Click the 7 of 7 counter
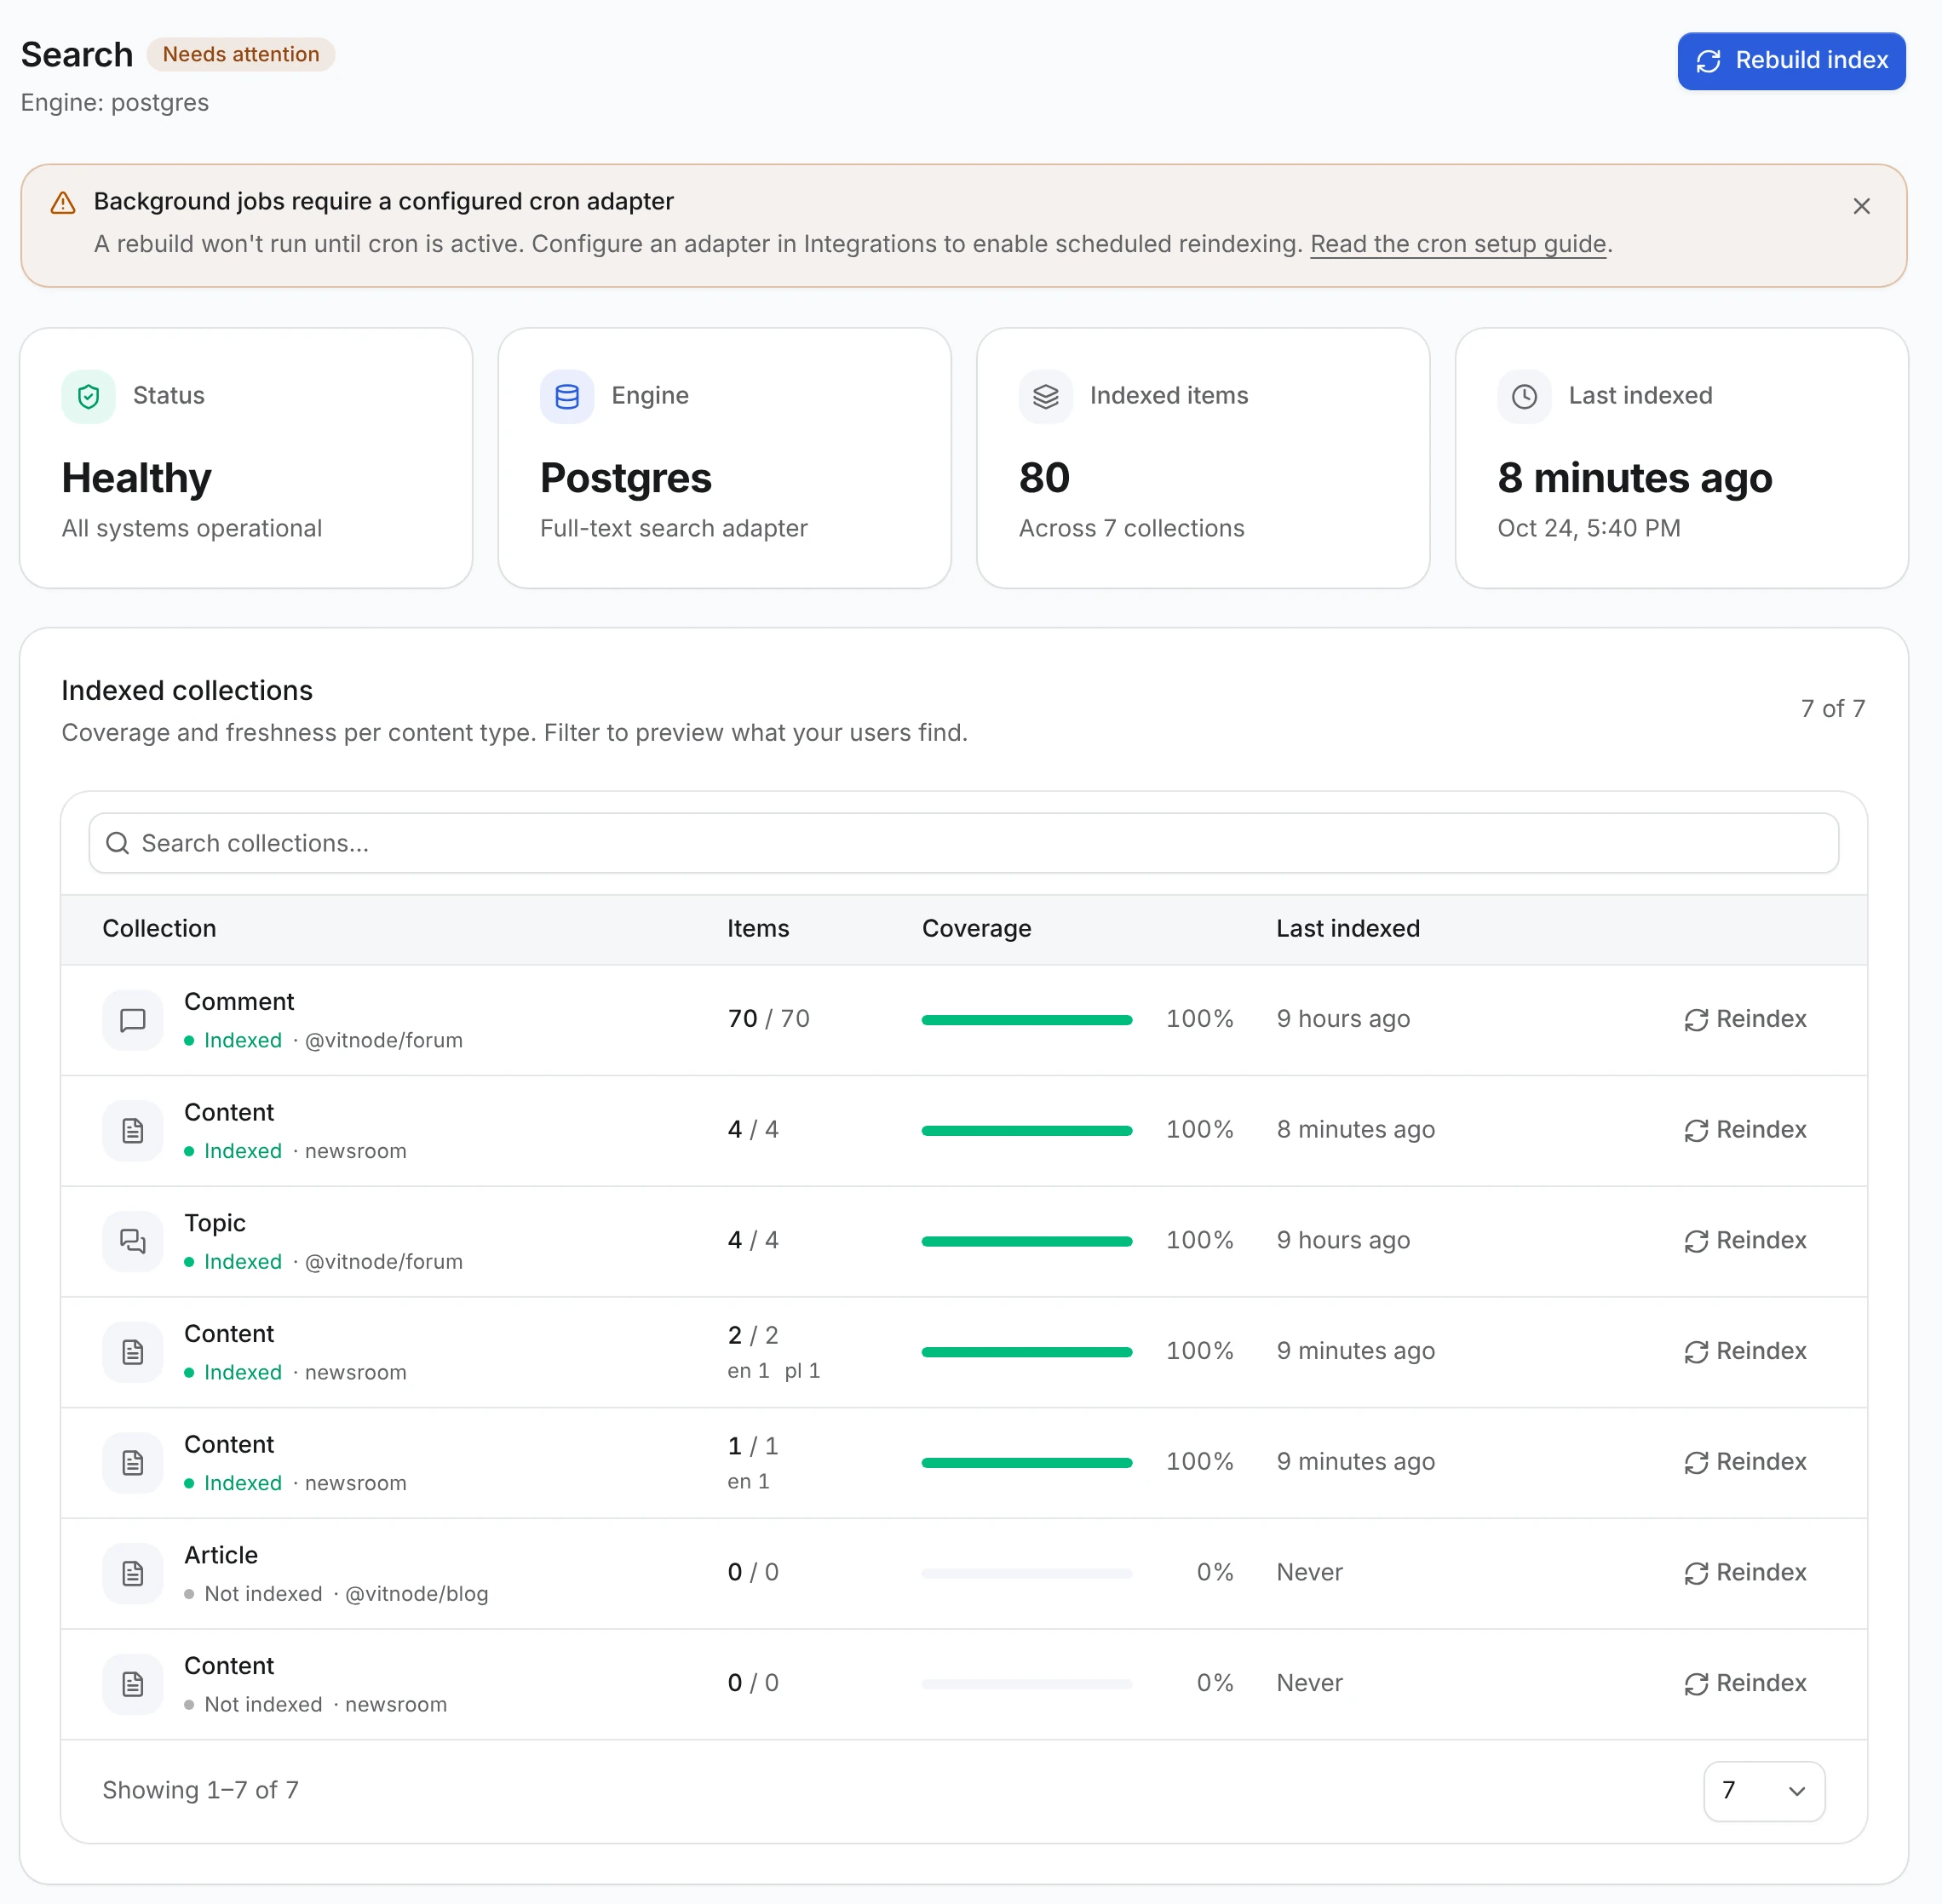Image resolution: width=1942 pixels, height=1904 pixels. click(x=1832, y=708)
